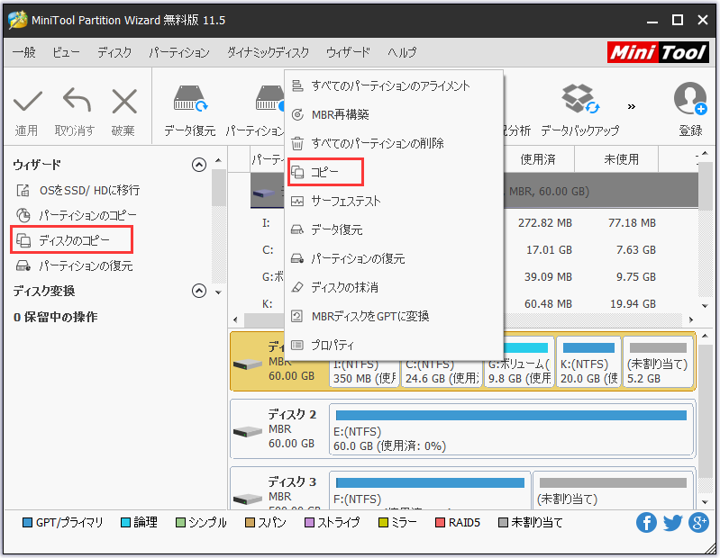Image resolution: width=720 pixels, height=558 pixels.
Task: Click the データ復元 icon in the context menu
Action: pyautogui.click(x=297, y=229)
